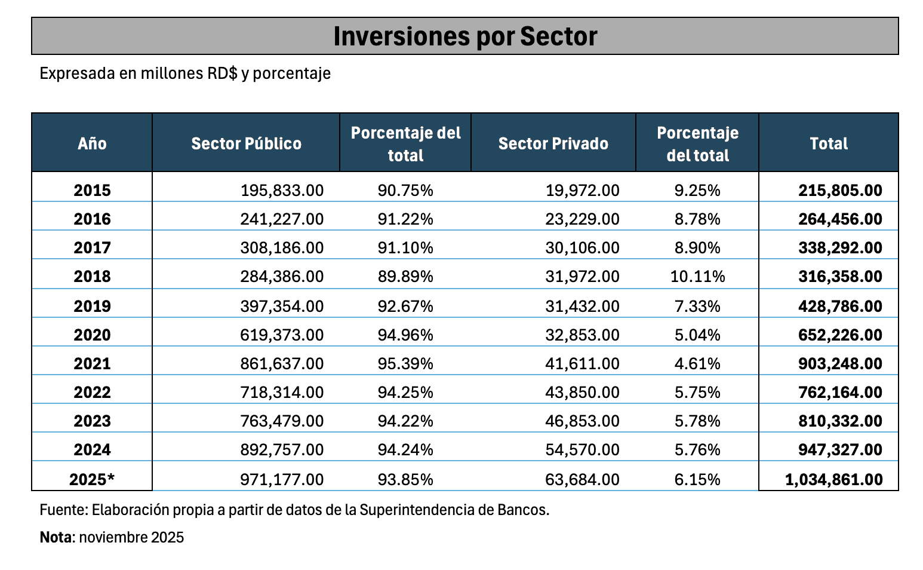Viewport: 923px width, 570px height.
Task: Click the "Fuente" source line text
Action: coord(294,510)
